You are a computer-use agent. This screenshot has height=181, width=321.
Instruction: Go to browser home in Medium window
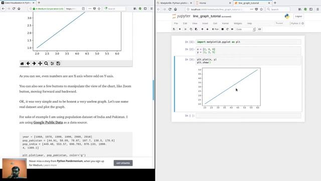click(19, 9)
